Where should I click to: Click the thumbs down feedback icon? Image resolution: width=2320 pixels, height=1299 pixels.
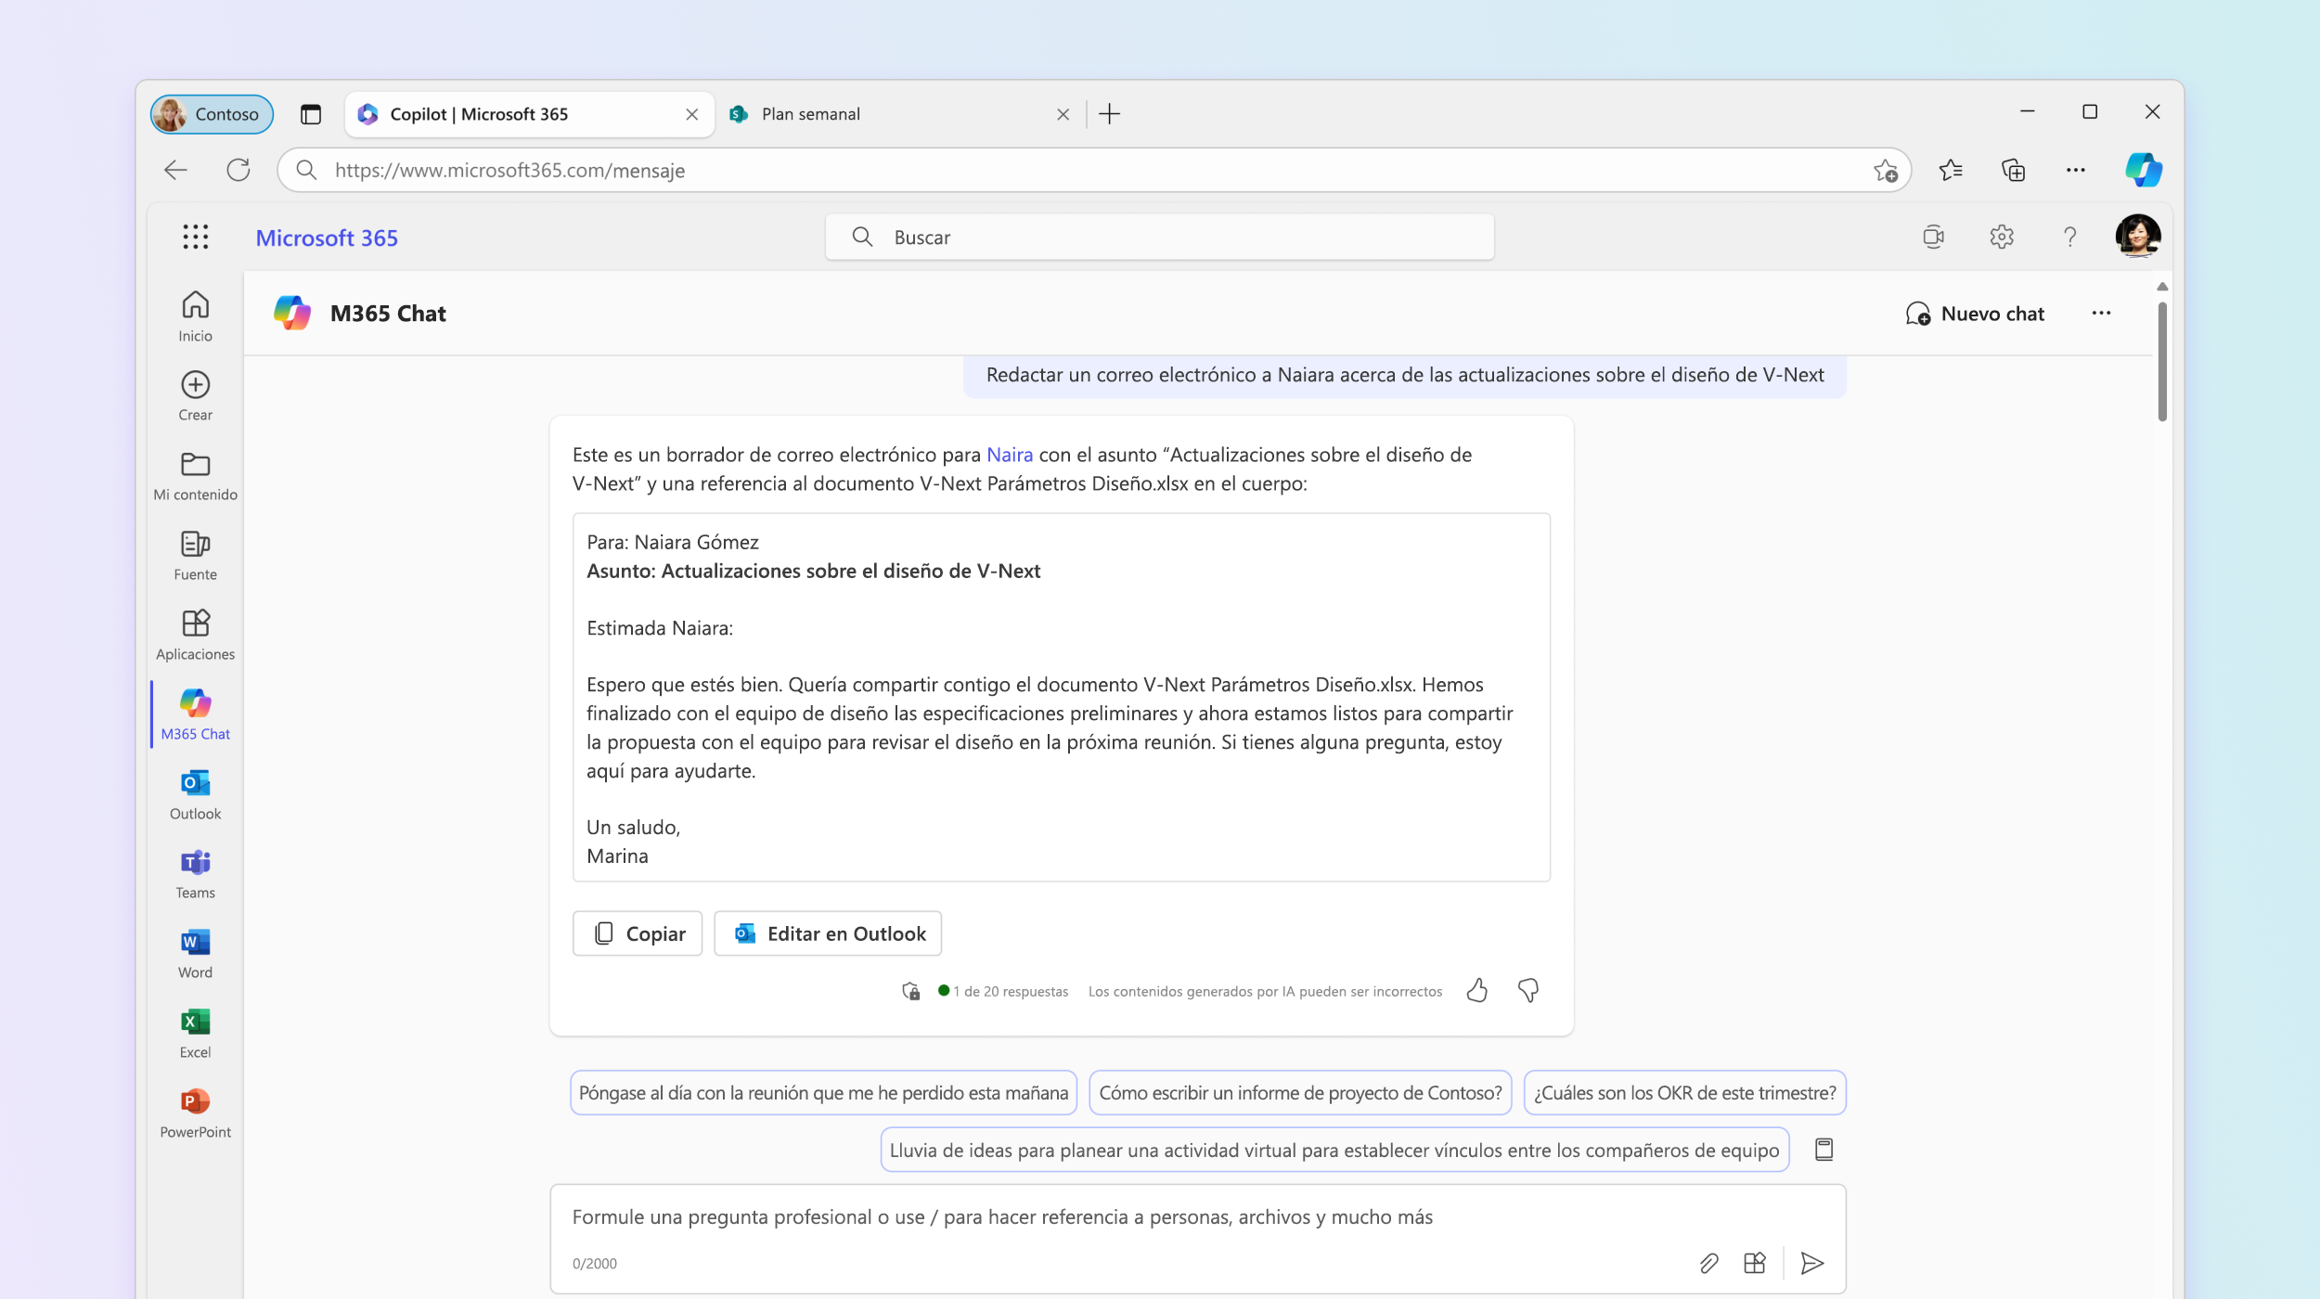[1527, 991]
